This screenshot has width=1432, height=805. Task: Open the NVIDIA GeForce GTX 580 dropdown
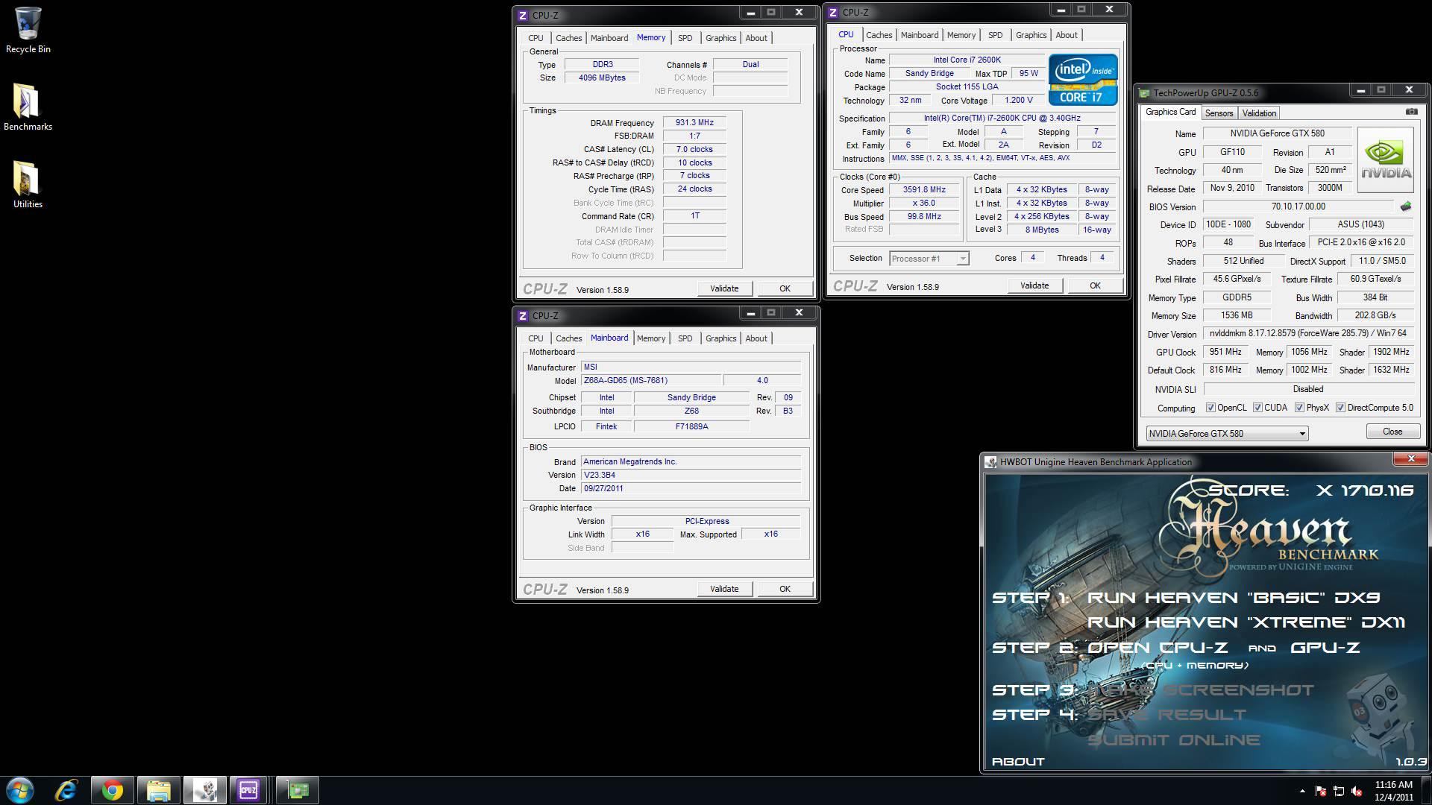point(1227,433)
